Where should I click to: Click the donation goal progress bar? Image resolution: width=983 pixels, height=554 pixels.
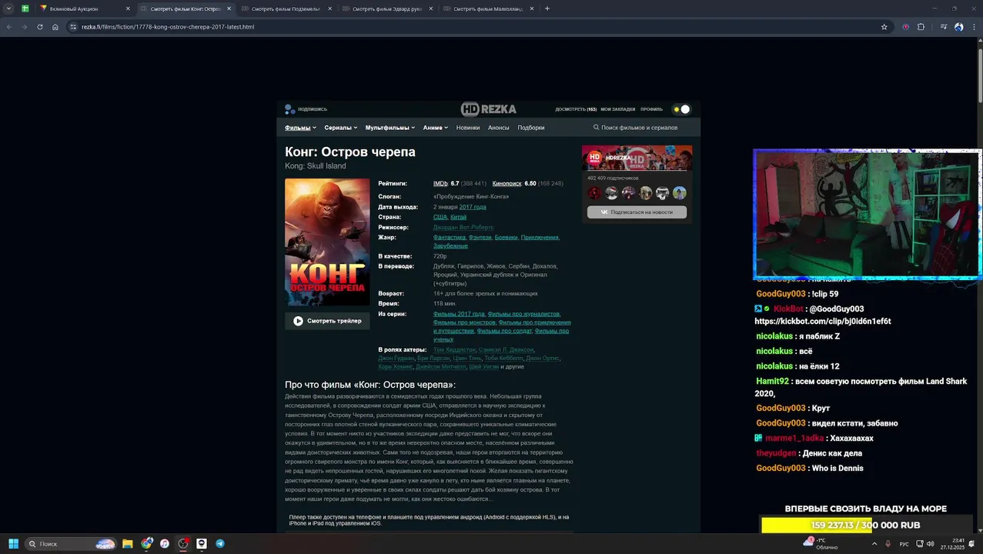pyautogui.click(x=866, y=525)
